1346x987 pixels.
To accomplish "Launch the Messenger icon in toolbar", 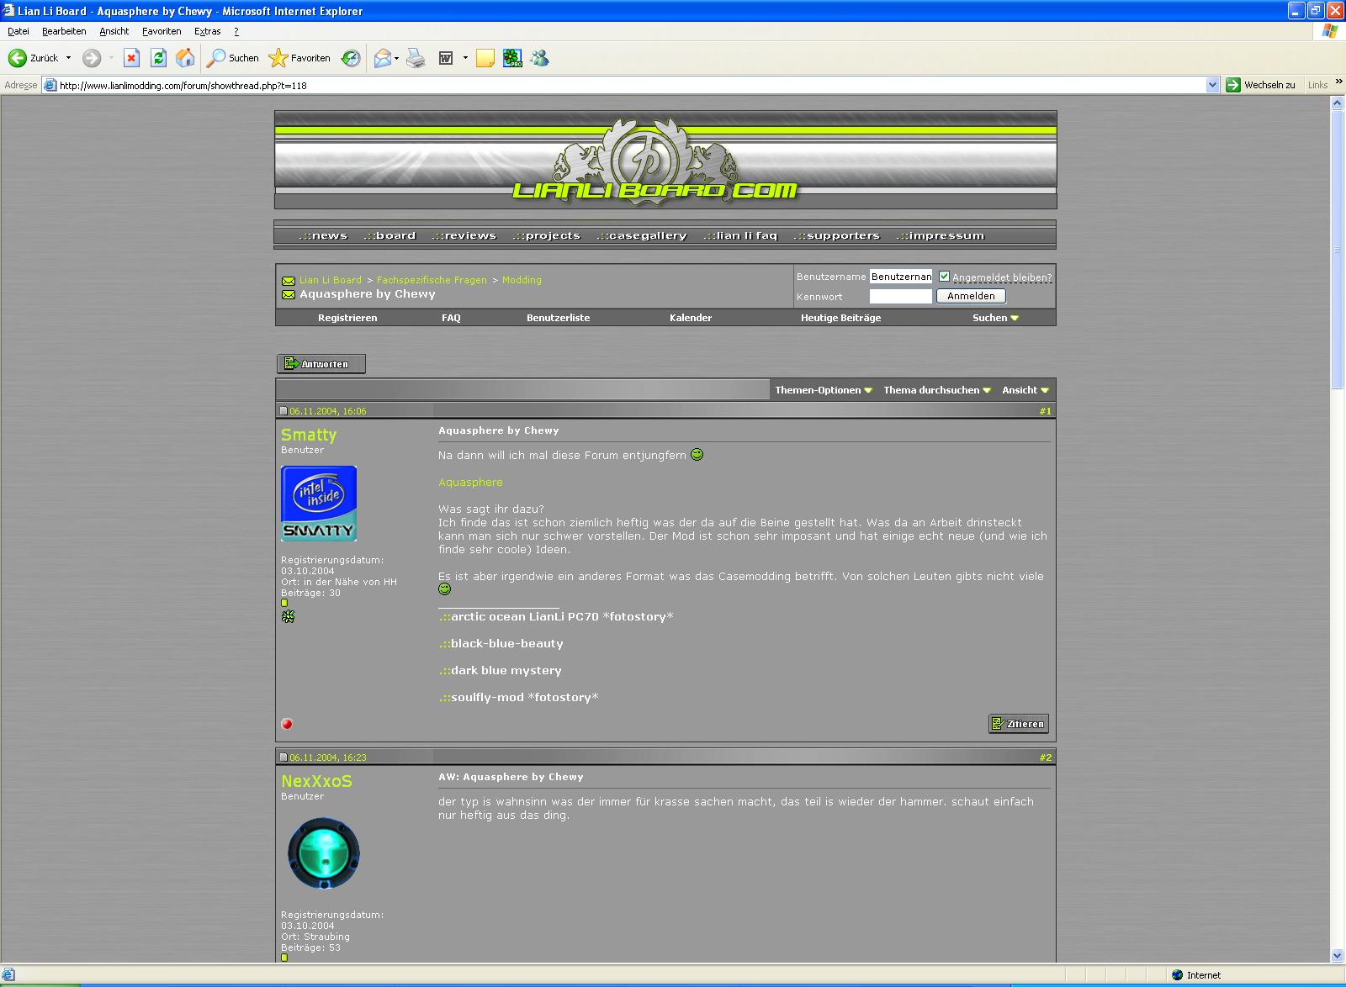I will click(x=540, y=58).
